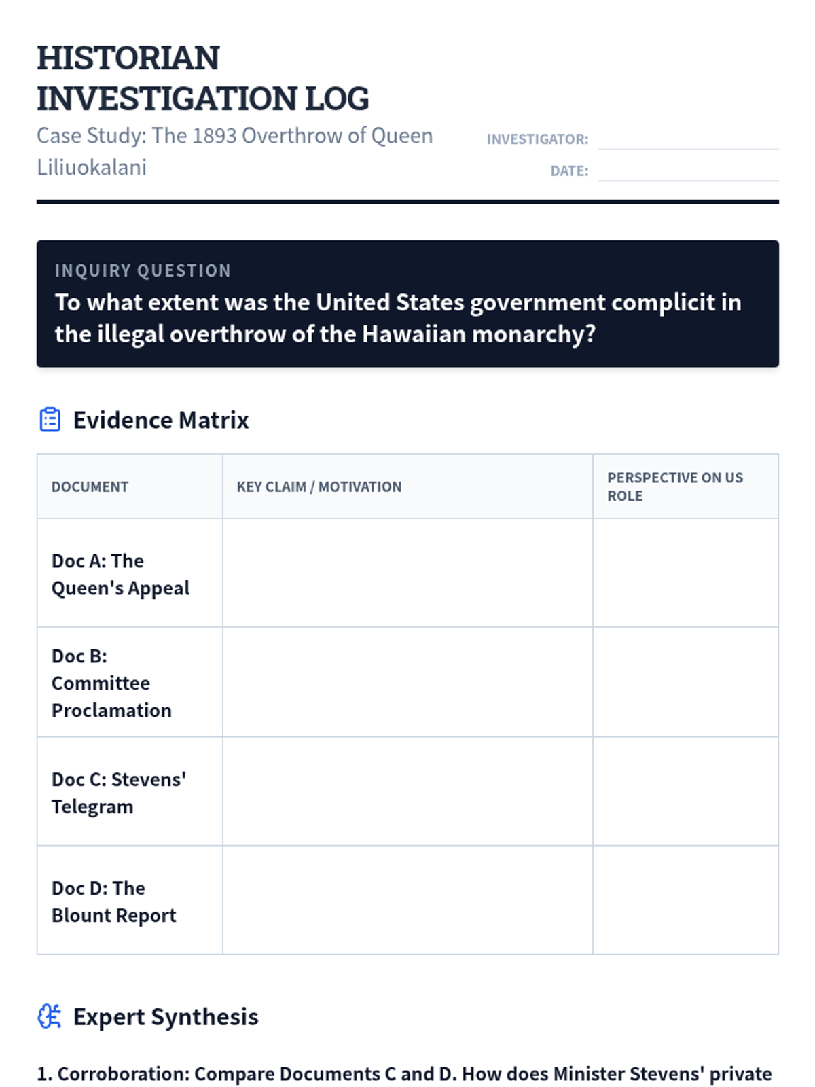Click the Key Claim / Motivation column header

coord(319,486)
